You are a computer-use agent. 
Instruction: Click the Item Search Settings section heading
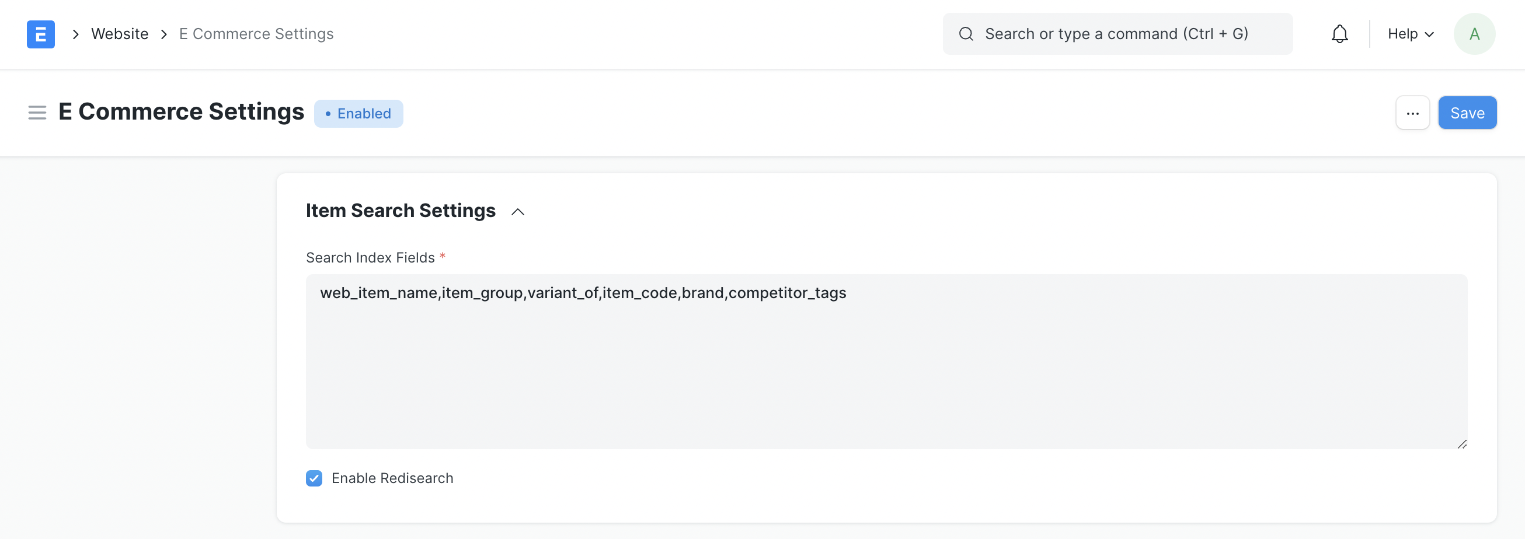(400, 211)
